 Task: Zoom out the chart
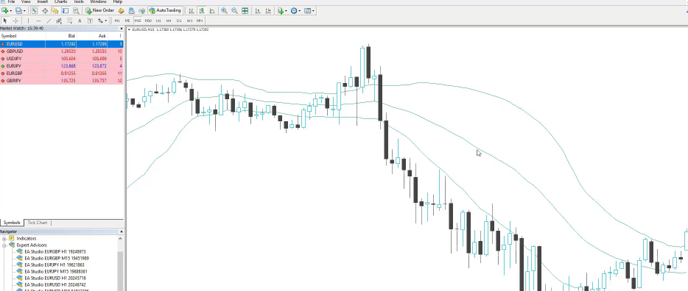click(x=234, y=10)
